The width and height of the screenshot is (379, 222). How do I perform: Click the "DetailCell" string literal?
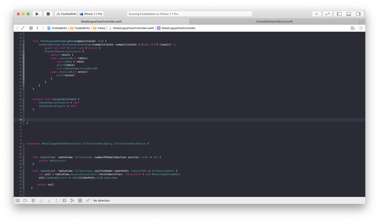click(x=134, y=174)
